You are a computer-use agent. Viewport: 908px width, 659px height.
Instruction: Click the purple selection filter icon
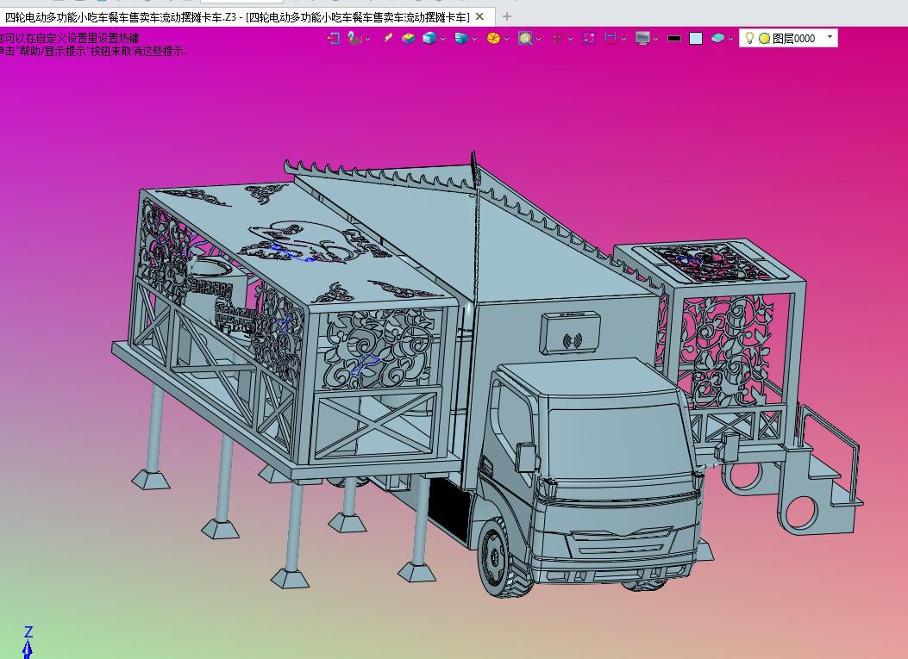(x=589, y=38)
